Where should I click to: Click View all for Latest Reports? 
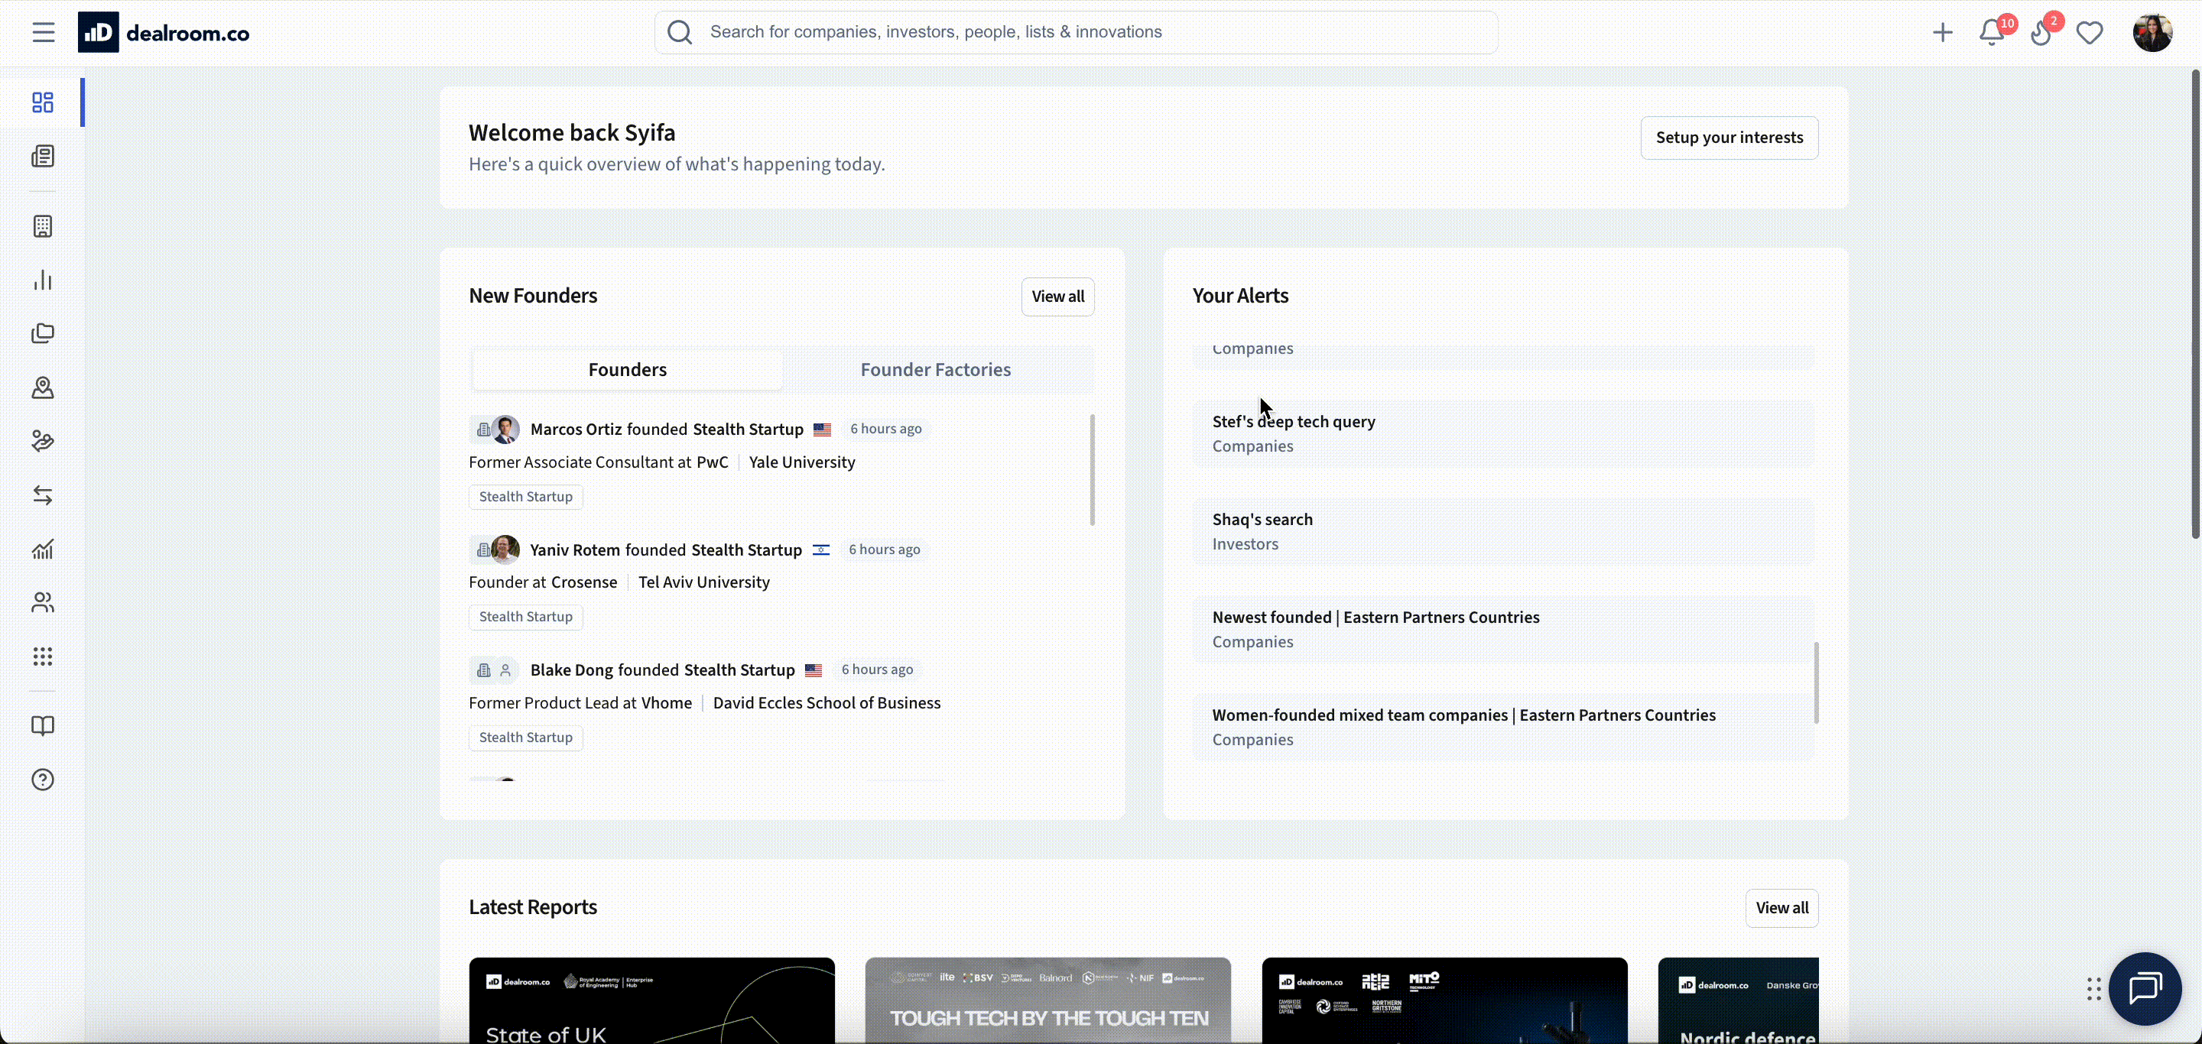pyautogui.click(x=1781, y=908)
